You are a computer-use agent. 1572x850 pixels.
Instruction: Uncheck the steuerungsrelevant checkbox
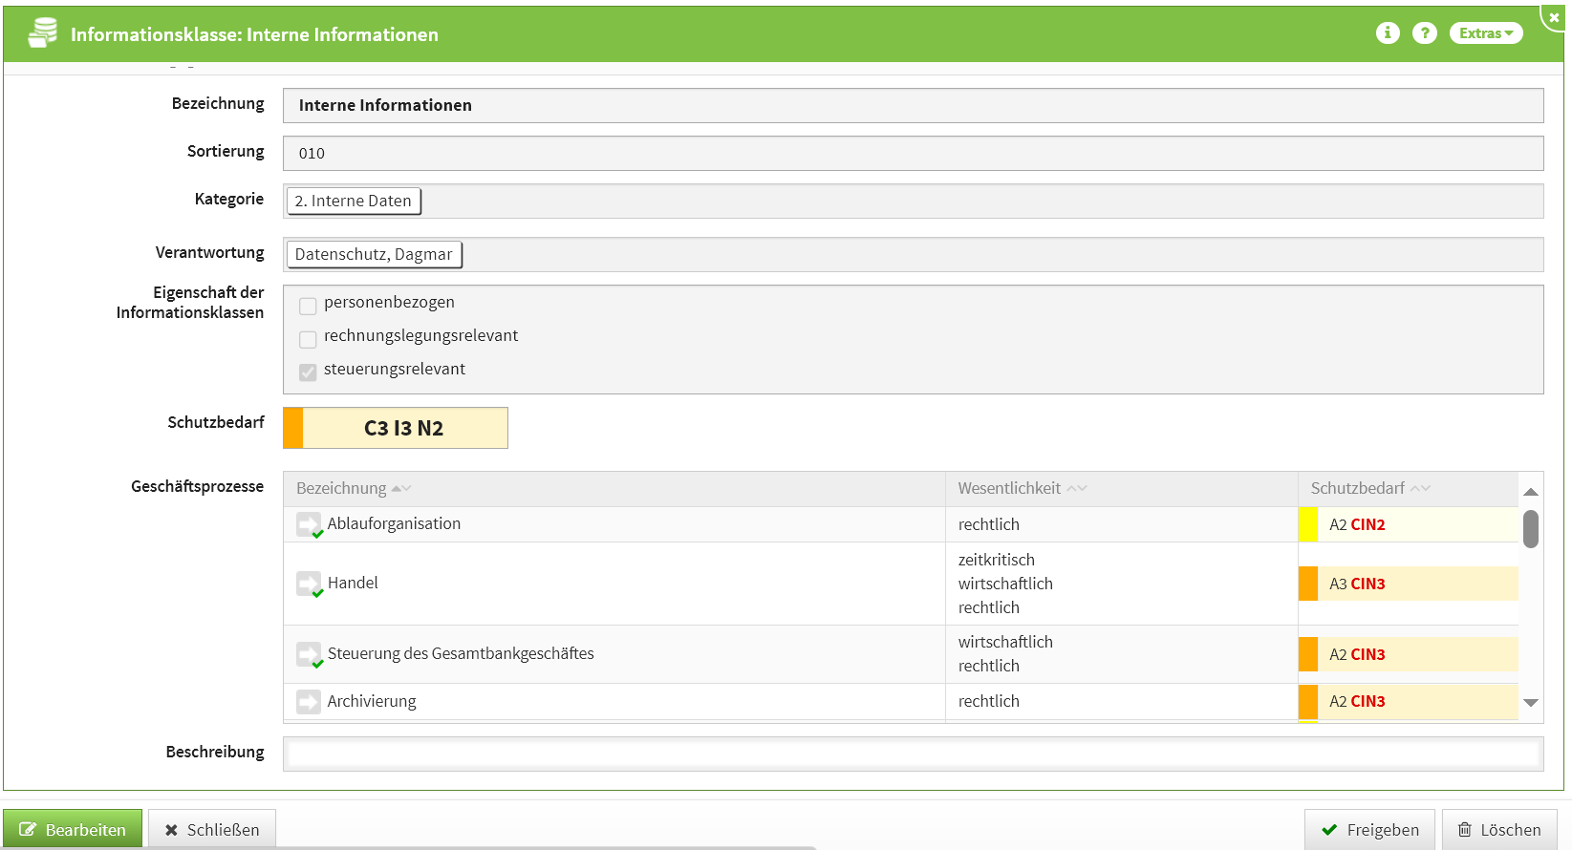(x=308, y=372)
